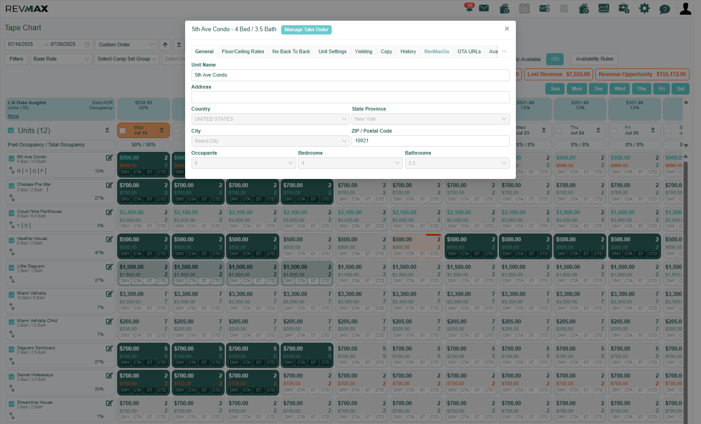The height and width of the screenshot is (424, 701).
Task: Open the mail envelope icon
Action: (x=484, y=8)
